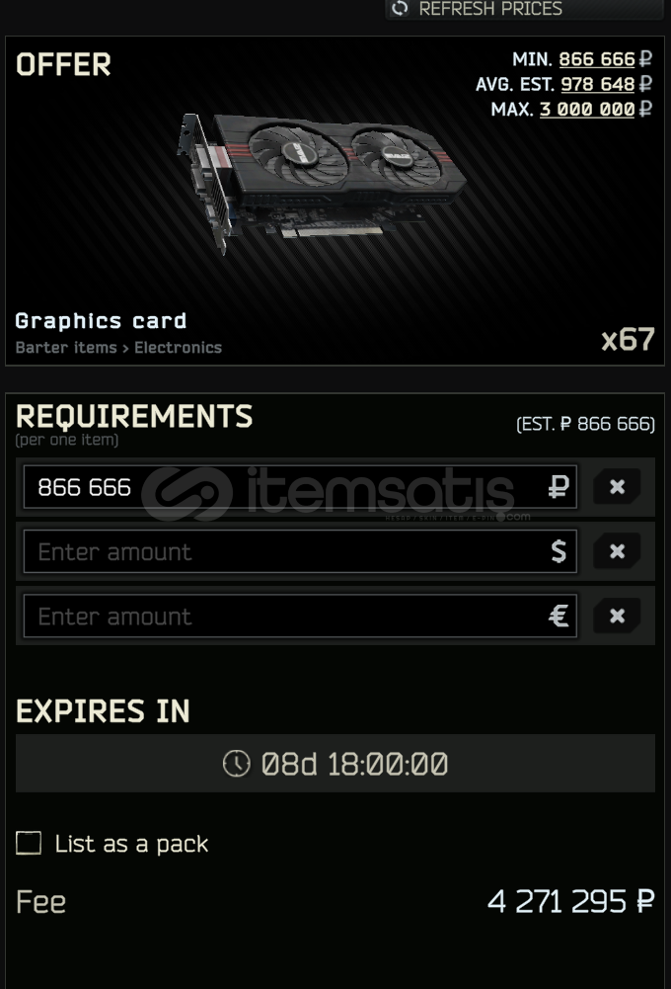Open the 08d 18:00:00 expiry selector
671x989 pixels.
click(335, 763)
